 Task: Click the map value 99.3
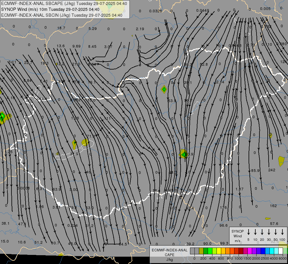pyautogui.click(x=224, y=243)
